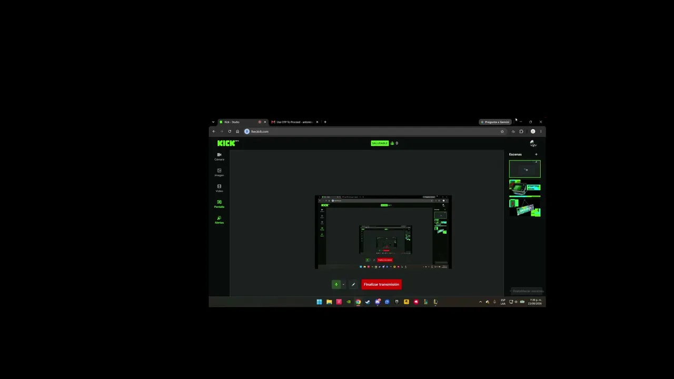Screen dimensions: 674x379
Task: Expand the microphone options arrow
Action: coord(343,284)
